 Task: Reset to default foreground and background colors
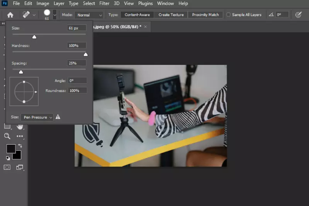coord(8,158)
